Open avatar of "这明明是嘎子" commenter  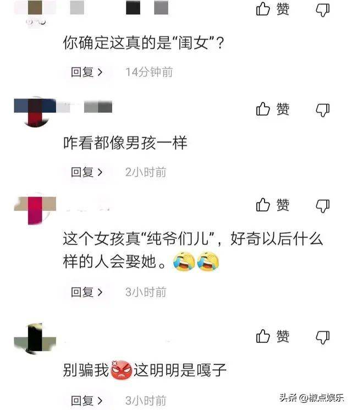click(35, 339)
